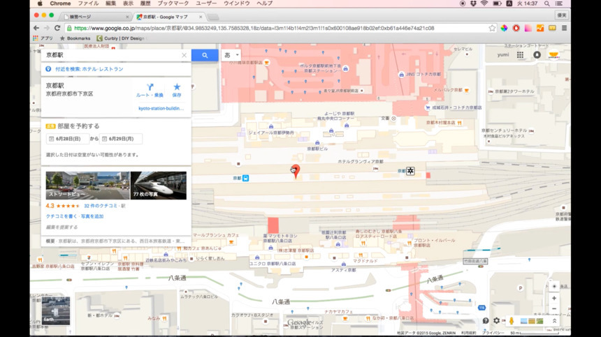Click the blue search magnifier button

point(205,55)
